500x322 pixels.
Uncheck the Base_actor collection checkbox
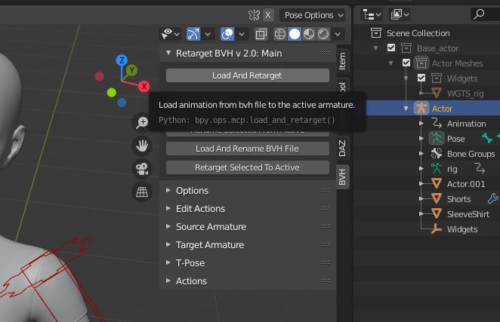pyautogui.click(x=391, y=48)
